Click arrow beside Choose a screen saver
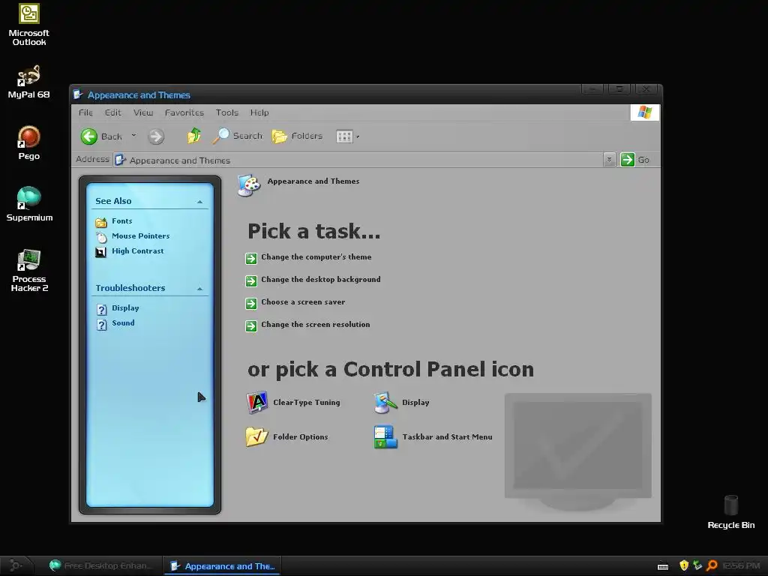This screenshot has height=576, width=768. tap(251, 303)
